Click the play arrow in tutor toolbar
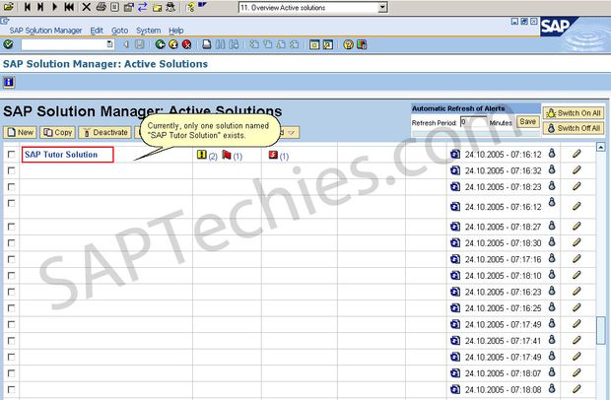Viewport: 611px width, 400px height. (54, 7)
